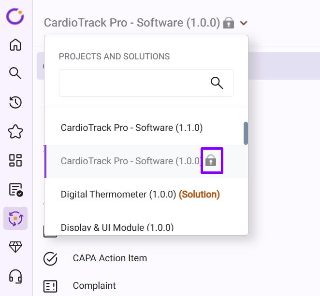The image size is (320, 296).
Task: Open the dashboard grid icon
Action: tap(15, 160)
